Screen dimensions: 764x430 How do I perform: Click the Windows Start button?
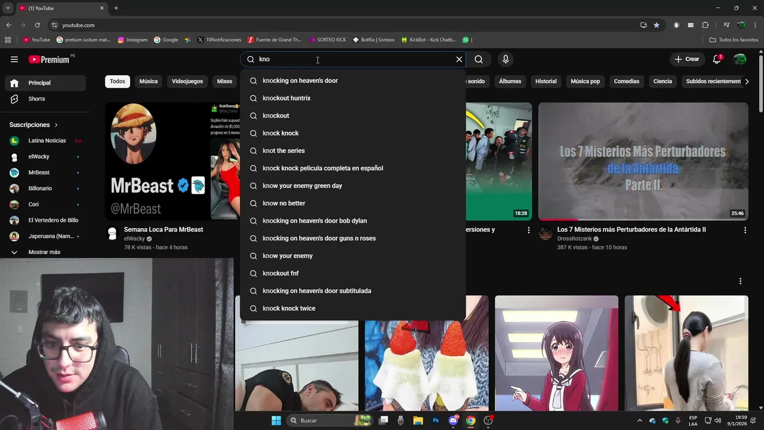(x=276, y=420)
